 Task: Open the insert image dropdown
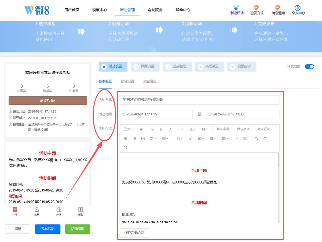point(201,138)
